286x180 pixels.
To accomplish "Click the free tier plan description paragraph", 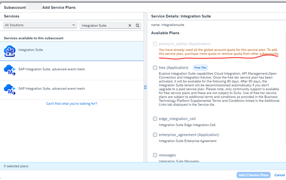I will click(219, 89).
